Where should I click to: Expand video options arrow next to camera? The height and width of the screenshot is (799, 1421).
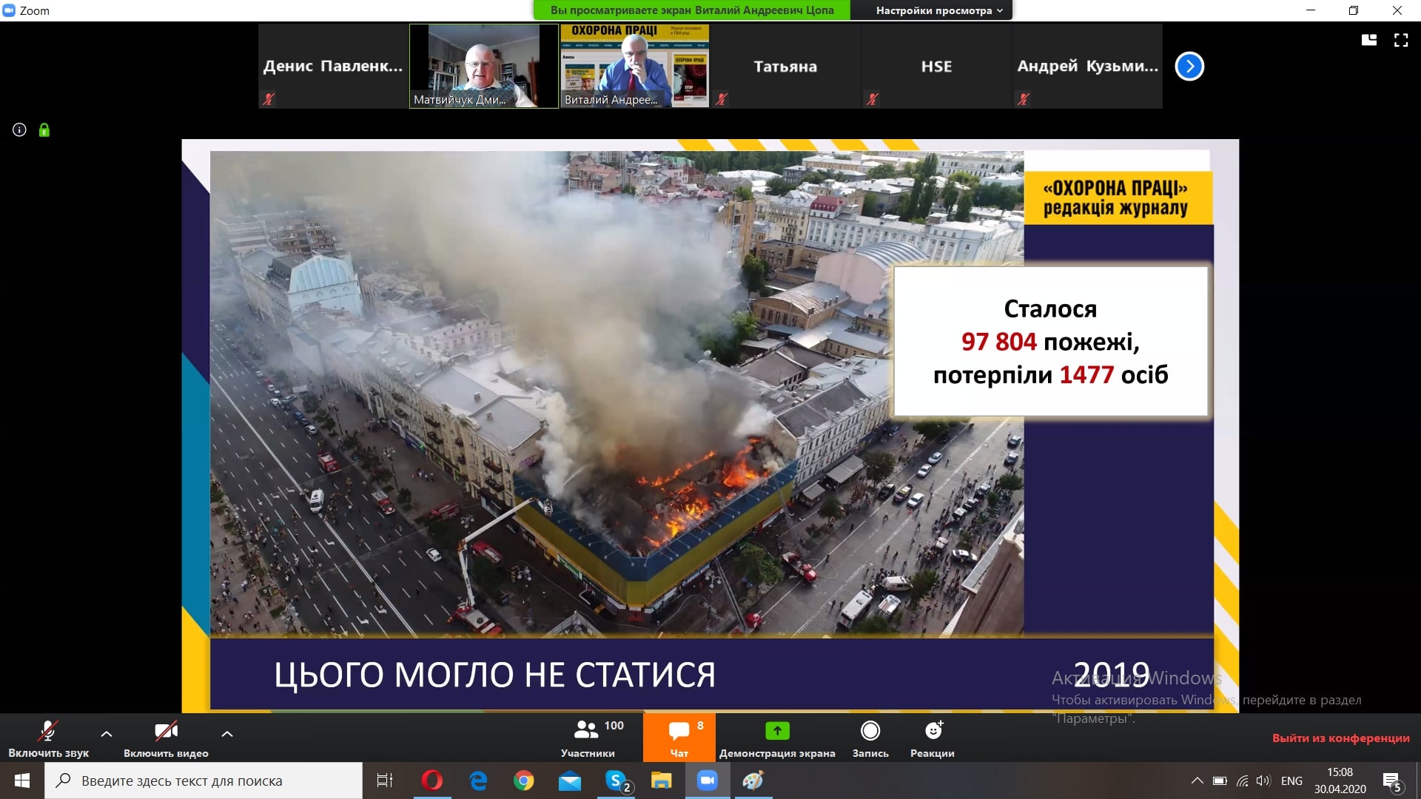pyautogui.click(x=227, y=734)
